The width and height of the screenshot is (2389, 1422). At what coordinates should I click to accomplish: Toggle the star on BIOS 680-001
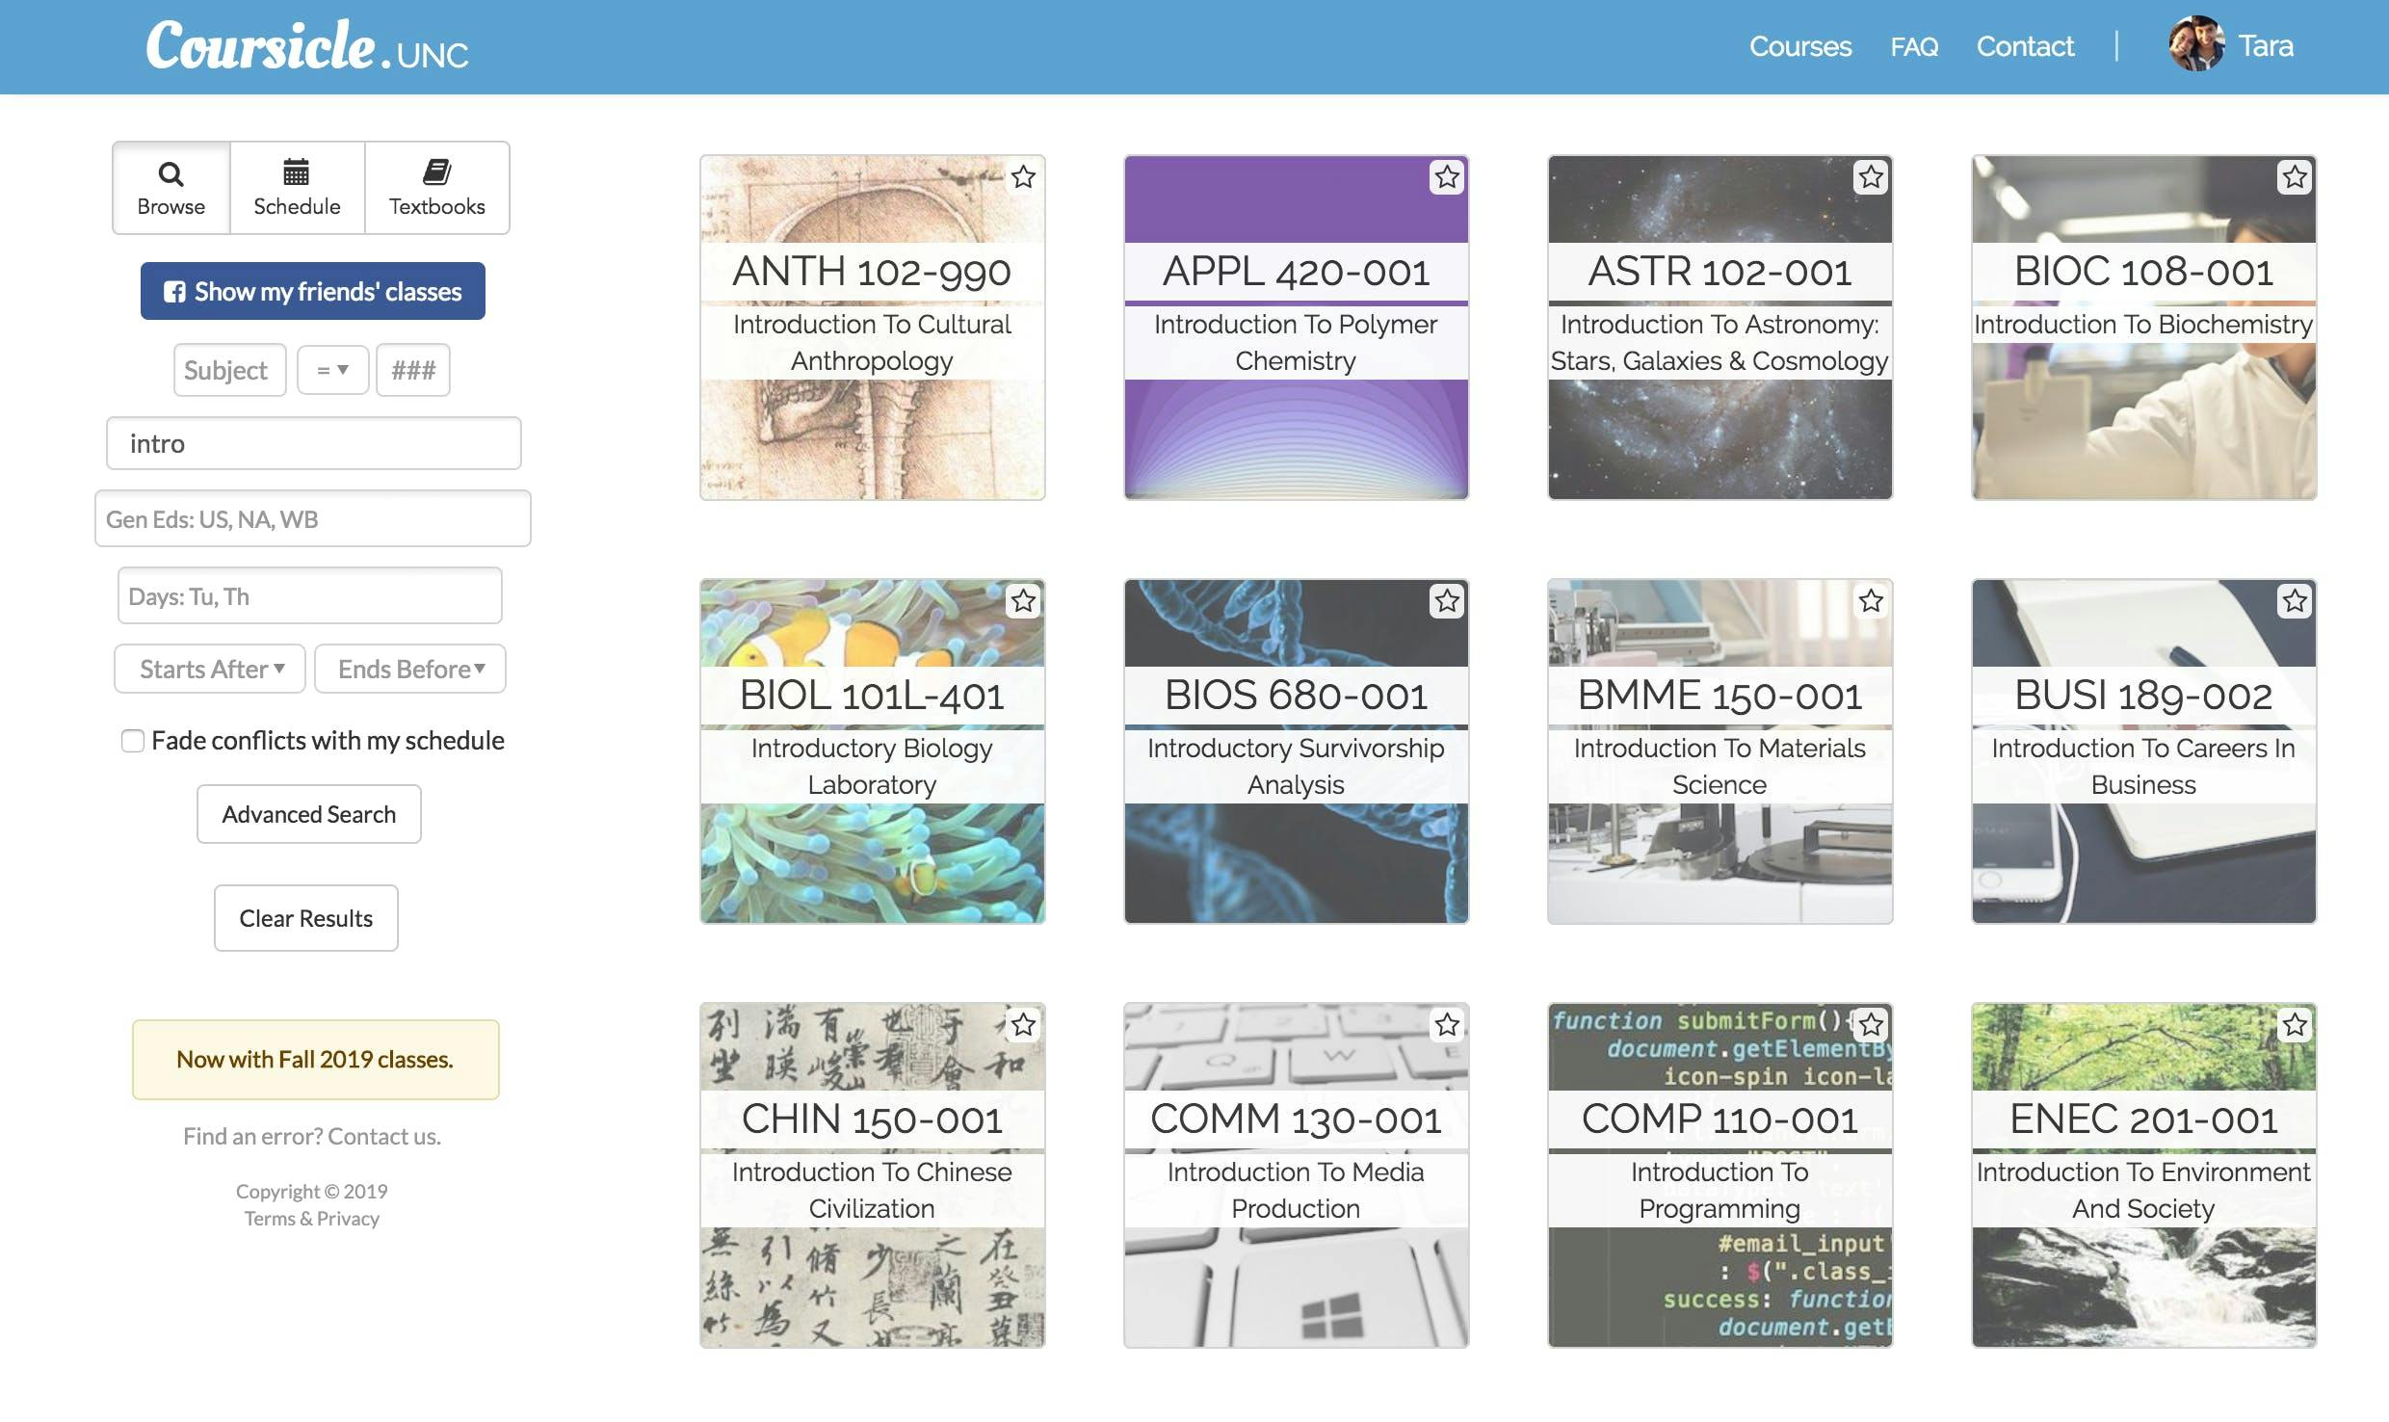pos(1447,601)
